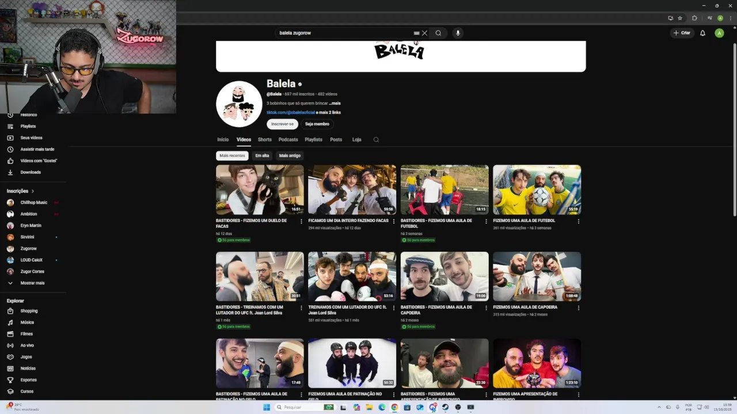The height and width of the screenshot is (414, 737).
Task: Open options for FICAMOS UM DIA INTEIRO video
Action: (x=394, y=221)
